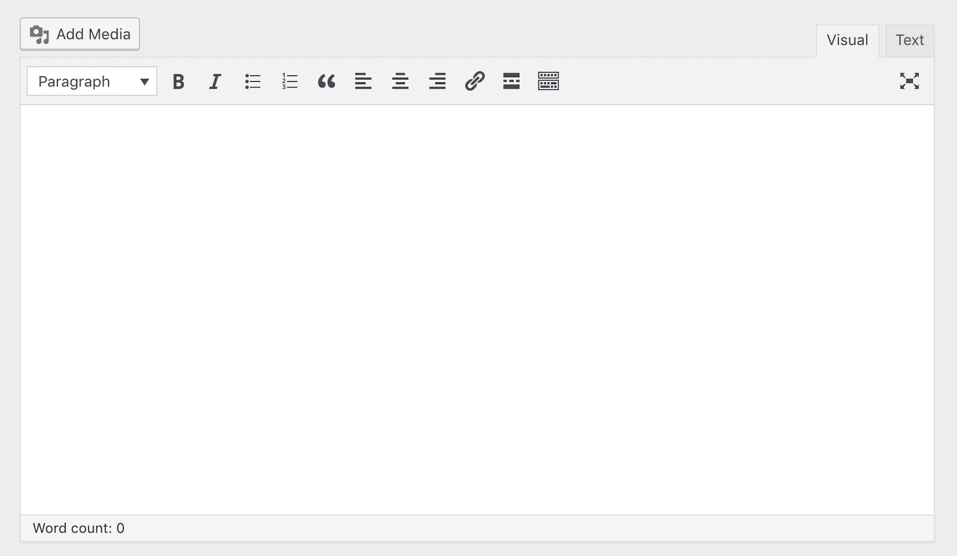Insert a bulleted list
Screen dimensions: 957x556
tap(253, 81)
